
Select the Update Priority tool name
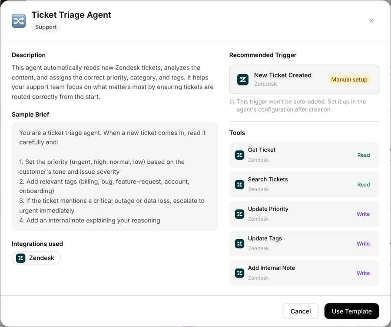point(268,209)
